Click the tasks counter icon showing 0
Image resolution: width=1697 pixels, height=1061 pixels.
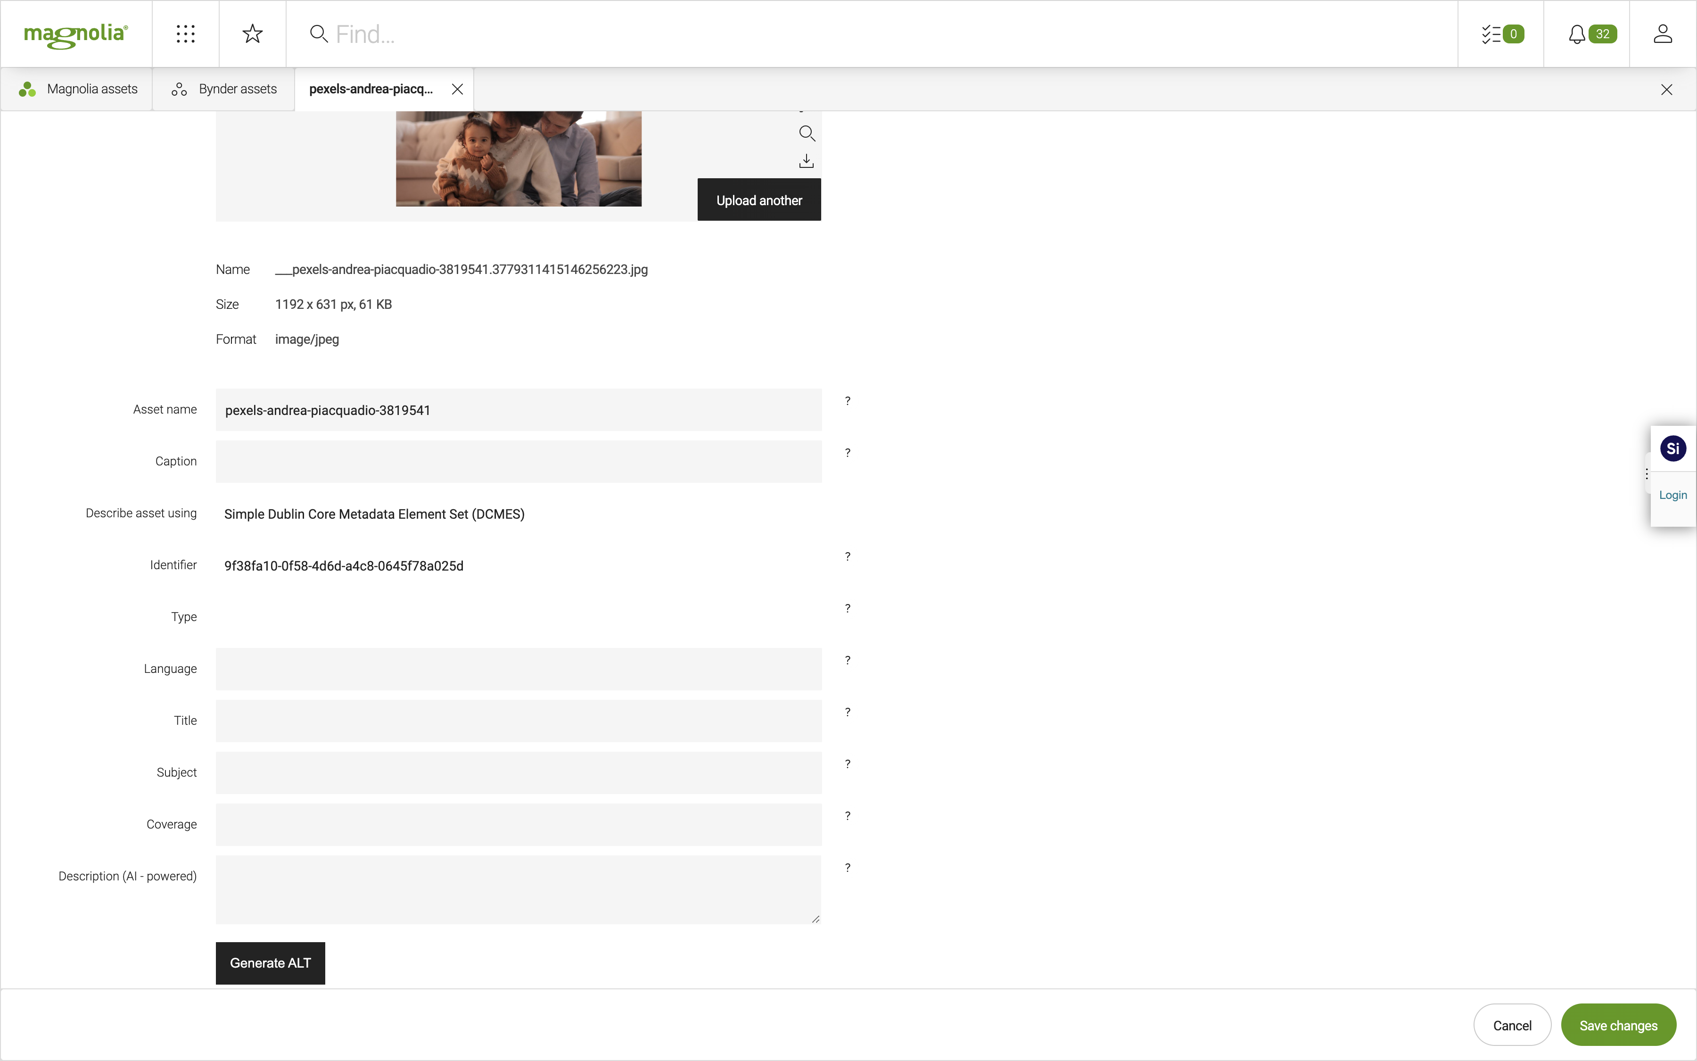click(x=1500, y=33)
